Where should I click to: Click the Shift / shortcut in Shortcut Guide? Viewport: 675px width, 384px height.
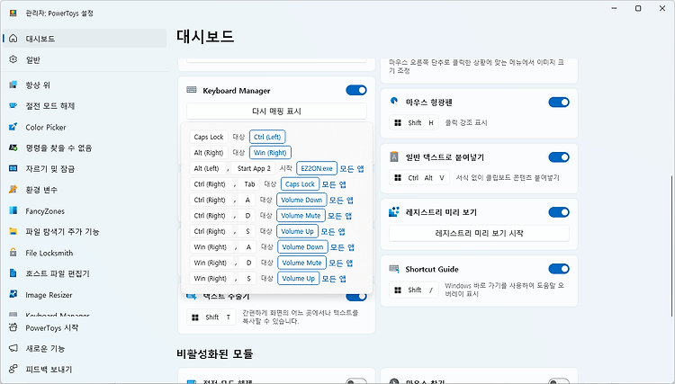pyautogui.click(x=414, y=290)
